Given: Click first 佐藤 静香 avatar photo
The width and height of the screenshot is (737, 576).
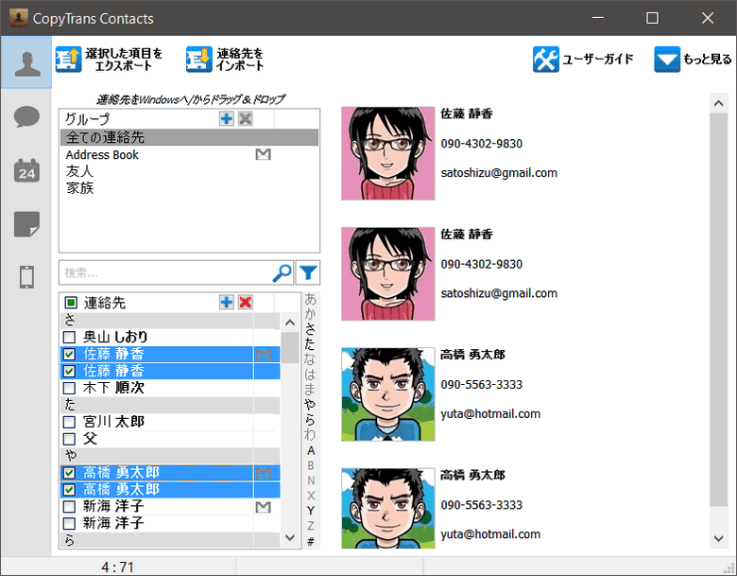Looking at the screenshot, I should coord(388,153).
